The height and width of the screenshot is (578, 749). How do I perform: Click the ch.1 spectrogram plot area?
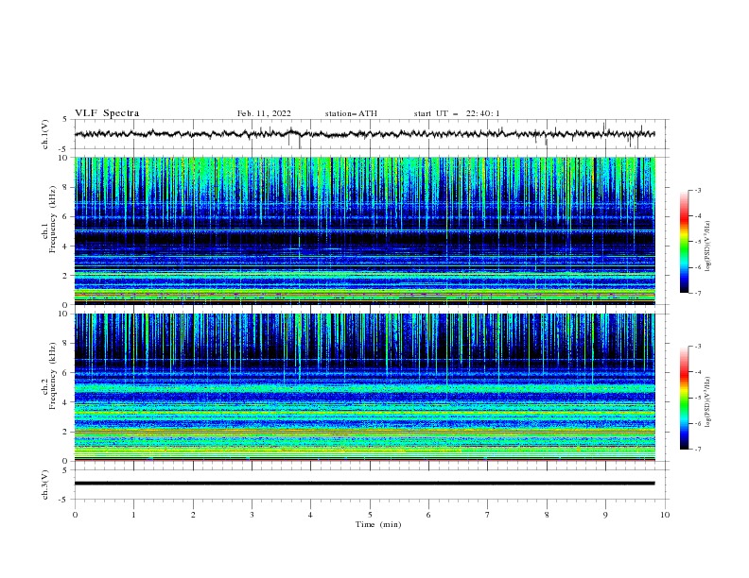365,230
